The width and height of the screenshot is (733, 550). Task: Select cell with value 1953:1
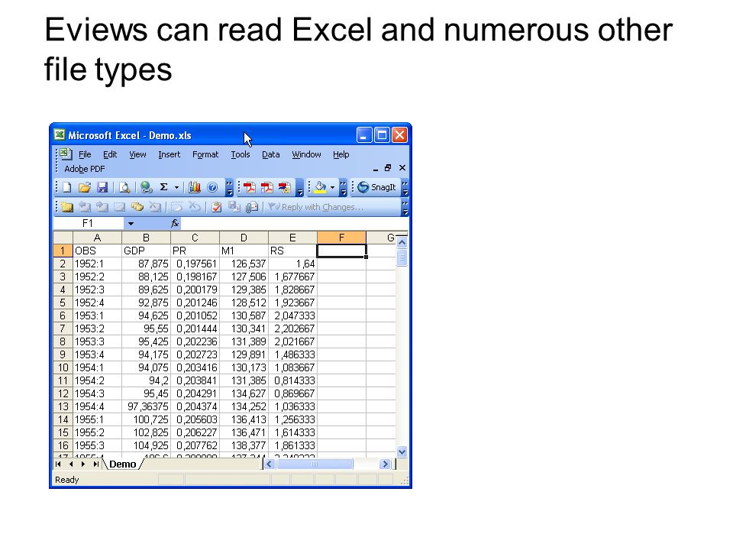click(97, 315)
